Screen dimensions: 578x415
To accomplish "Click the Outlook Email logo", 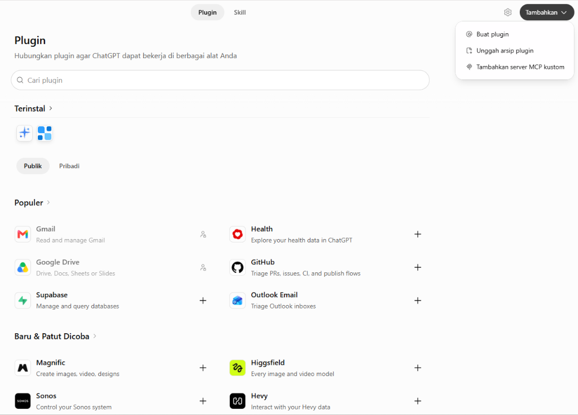I will pos(238,301).
